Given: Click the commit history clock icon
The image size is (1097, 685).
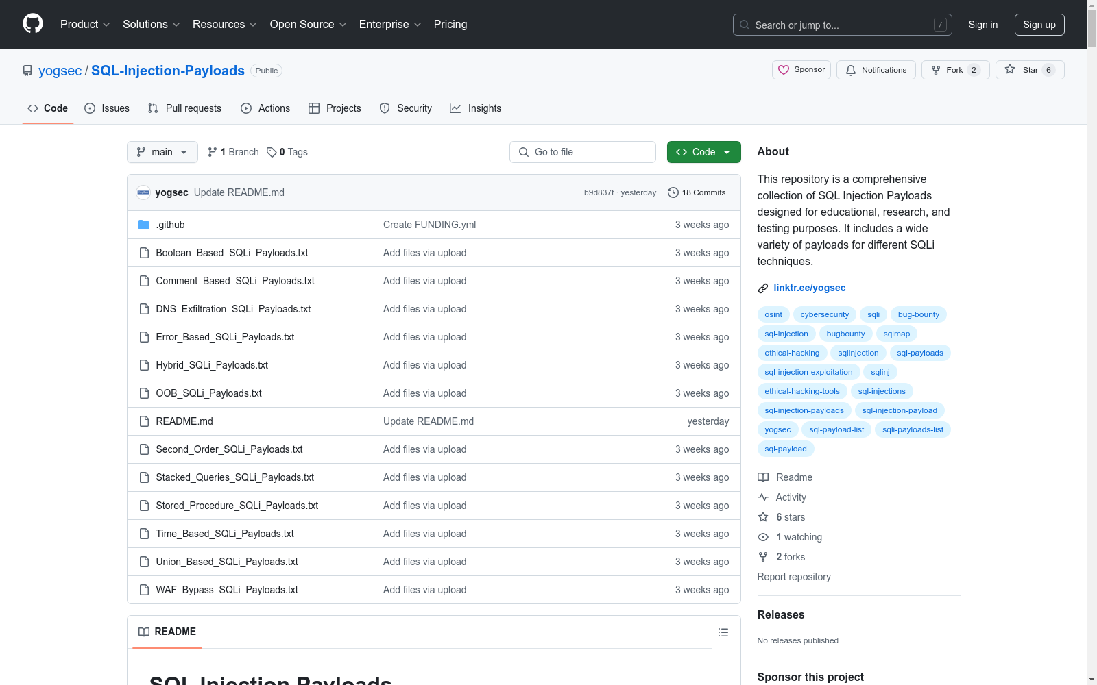Looking at the screenshot, I should coord(673,192).
